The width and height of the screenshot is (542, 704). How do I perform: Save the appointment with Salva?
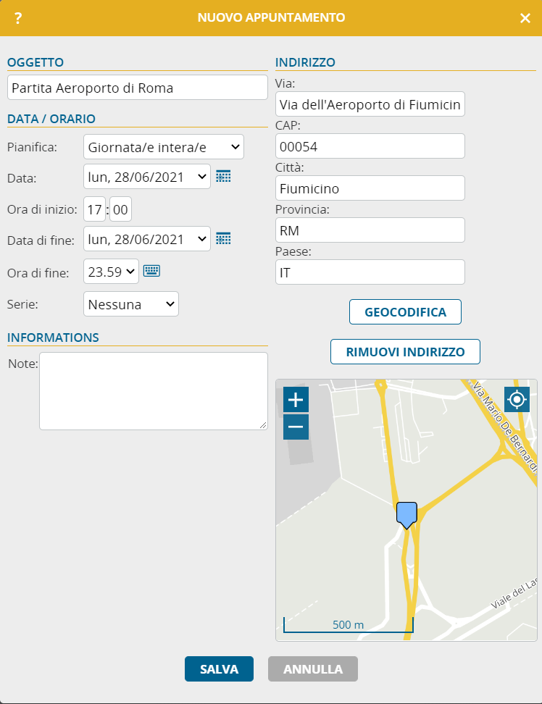click(x=219, y=669)
